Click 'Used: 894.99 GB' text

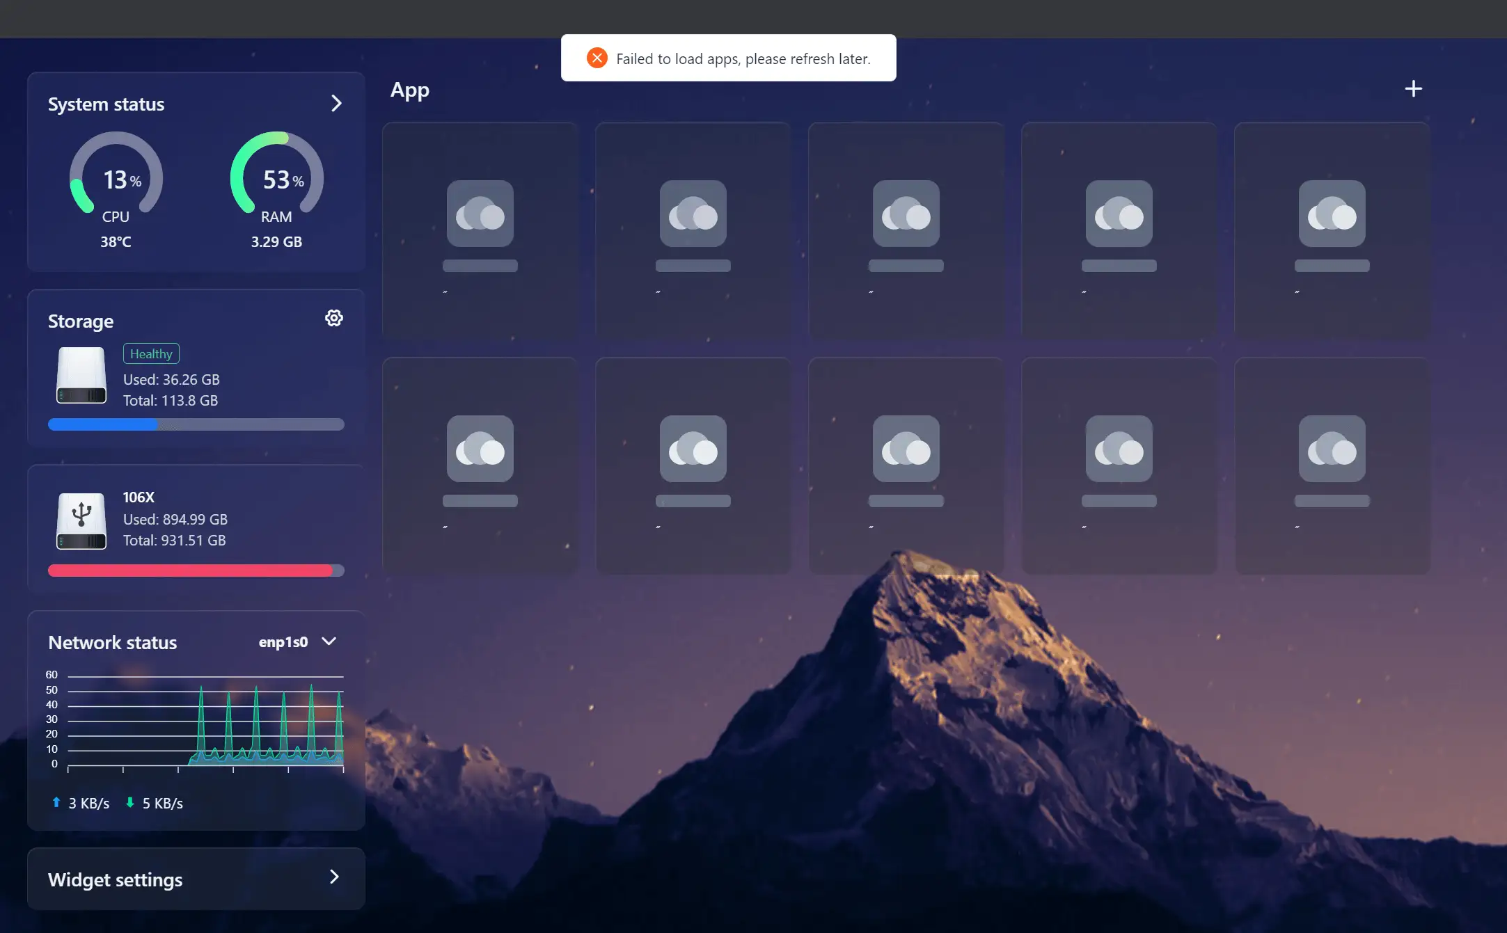[175, 519]
